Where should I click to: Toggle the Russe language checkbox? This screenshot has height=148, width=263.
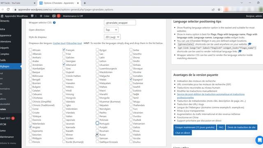(x=97, y=134)
